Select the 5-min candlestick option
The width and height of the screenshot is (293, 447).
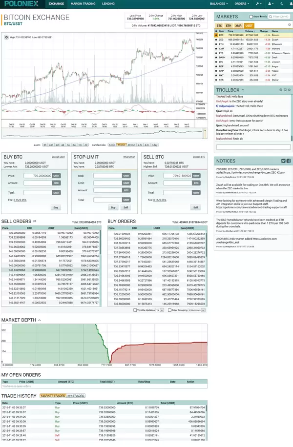[112, 145]
